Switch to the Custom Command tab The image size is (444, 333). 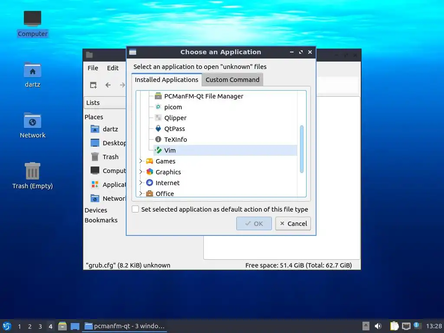232,80
